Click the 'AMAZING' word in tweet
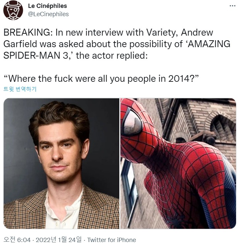Screen dimensions: 239x245 (209, 44)
